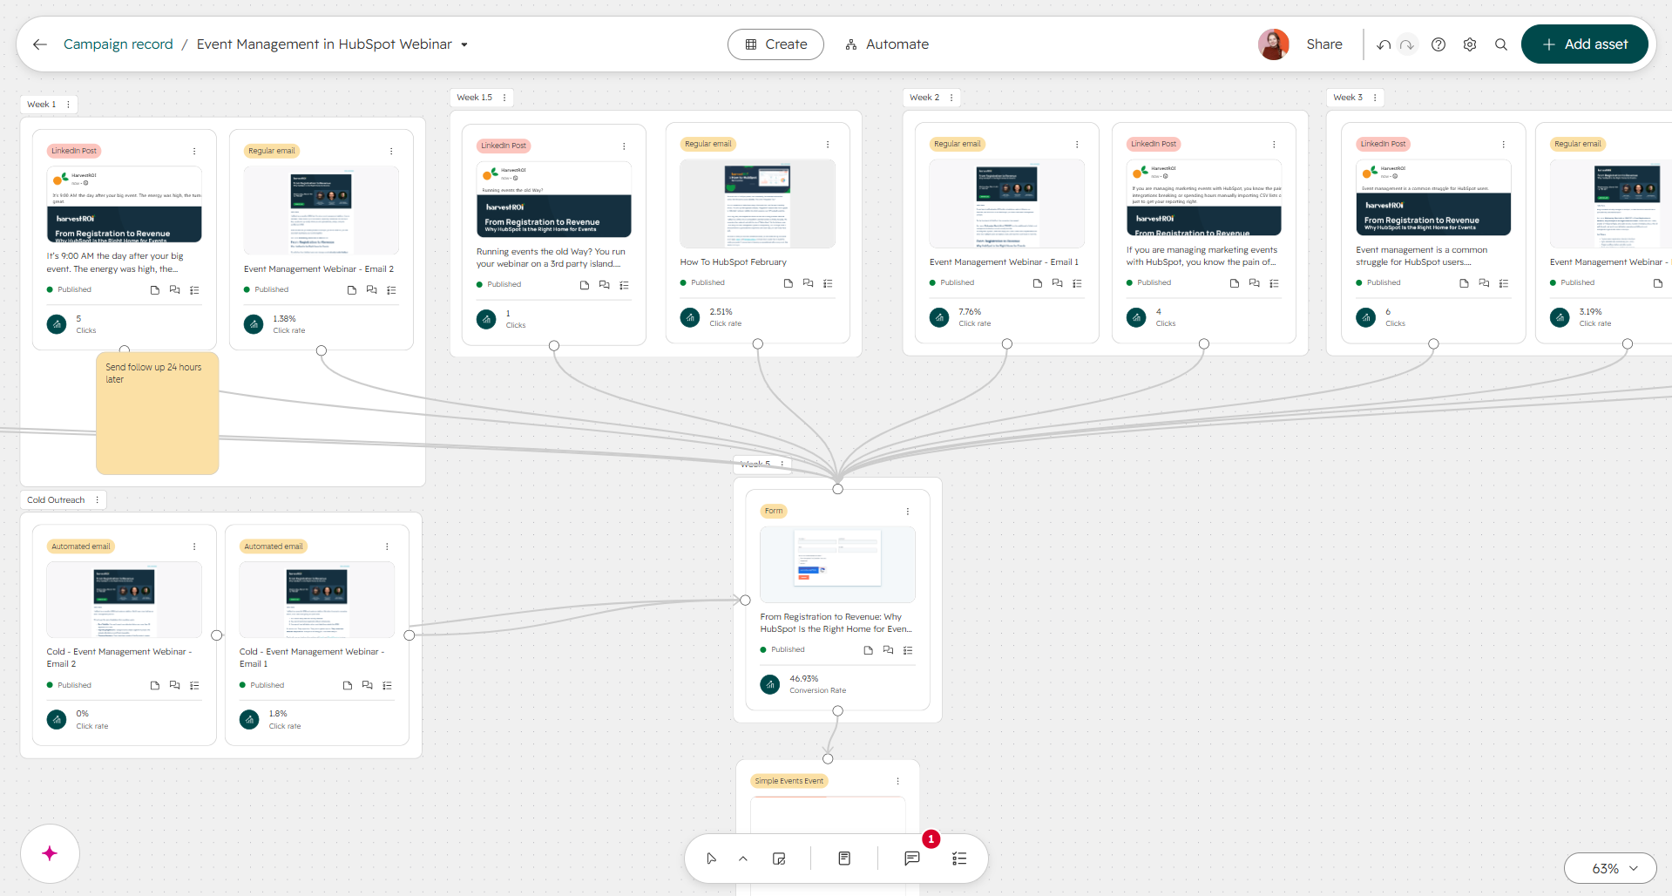The height and width of the screenshot is (896, 1672).
Task: Click the Create button
Action: (x=775, y=44)
